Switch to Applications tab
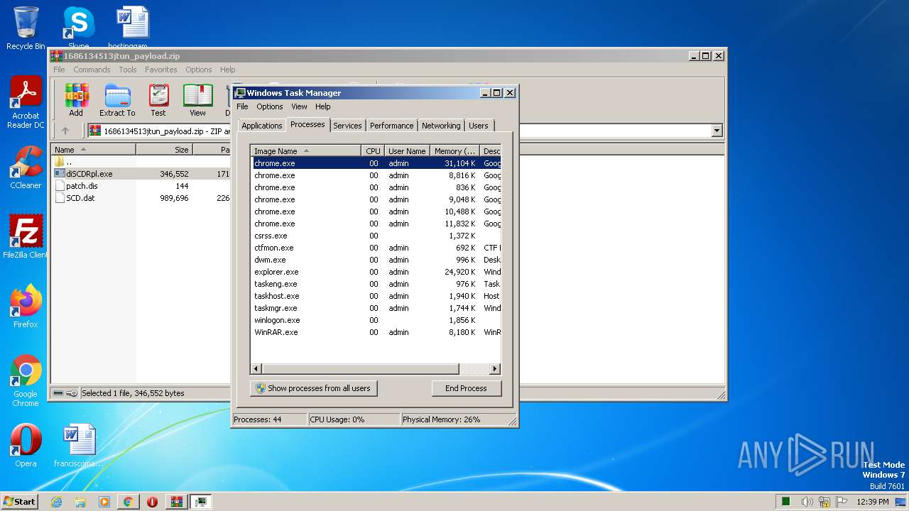909x511 pixels. pyautogui.click(x=262, y=126)
